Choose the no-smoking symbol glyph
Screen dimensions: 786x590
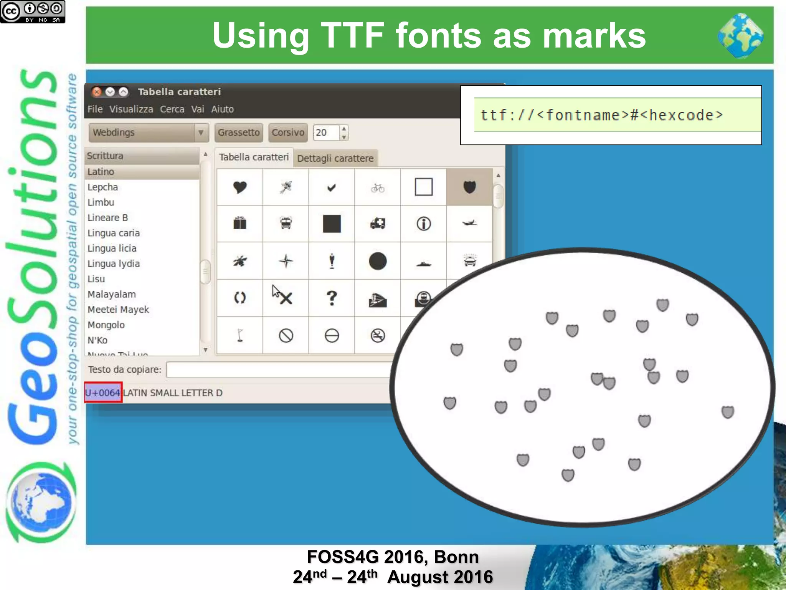378,335
